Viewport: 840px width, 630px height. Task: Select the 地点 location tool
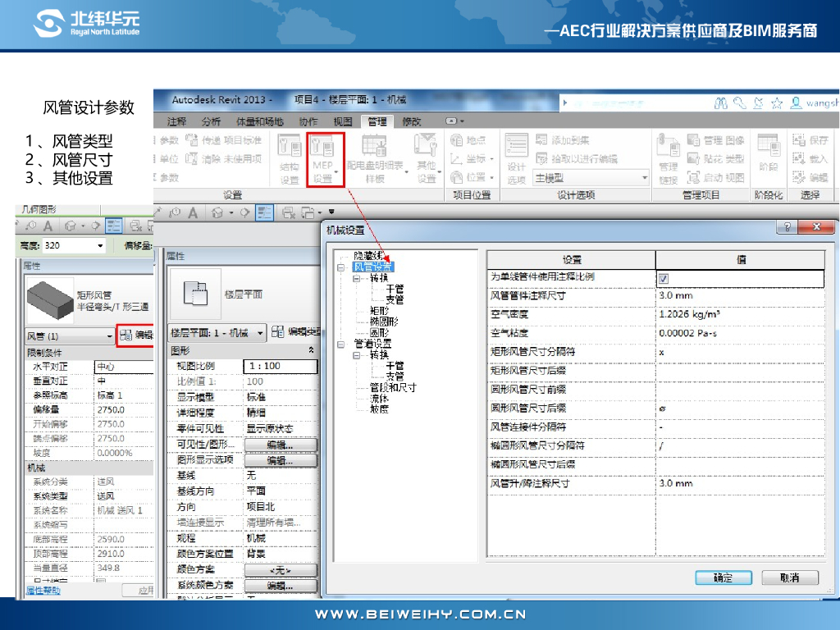click(x=468, y=140)
